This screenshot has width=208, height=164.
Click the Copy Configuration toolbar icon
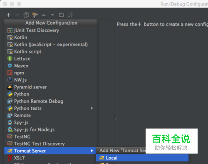26,15
